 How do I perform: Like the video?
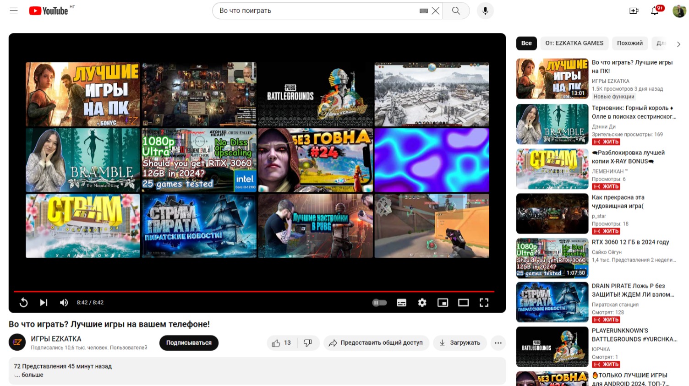282,343
